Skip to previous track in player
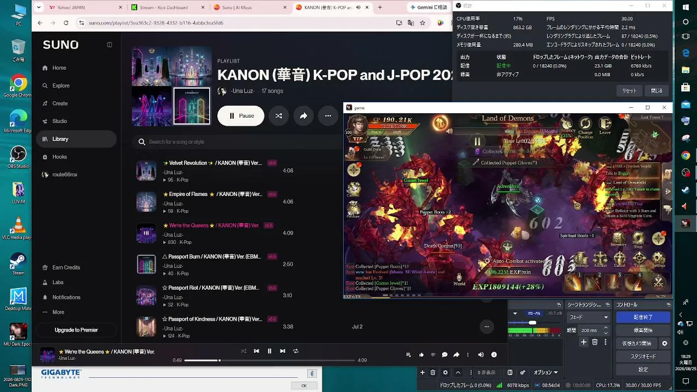Screen dimensions: 697x392 (256, 351)
